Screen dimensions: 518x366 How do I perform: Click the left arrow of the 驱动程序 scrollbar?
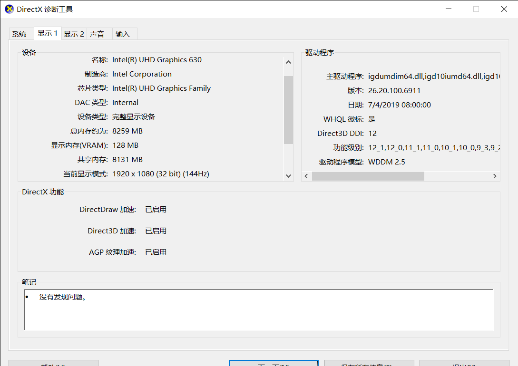pos(306,176)
